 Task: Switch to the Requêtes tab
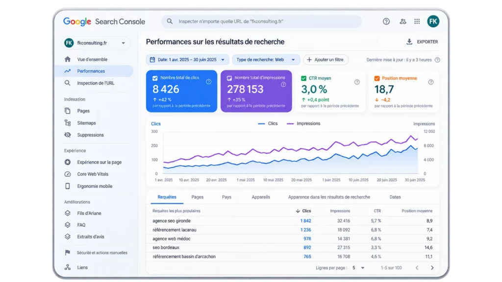(167, 197)
